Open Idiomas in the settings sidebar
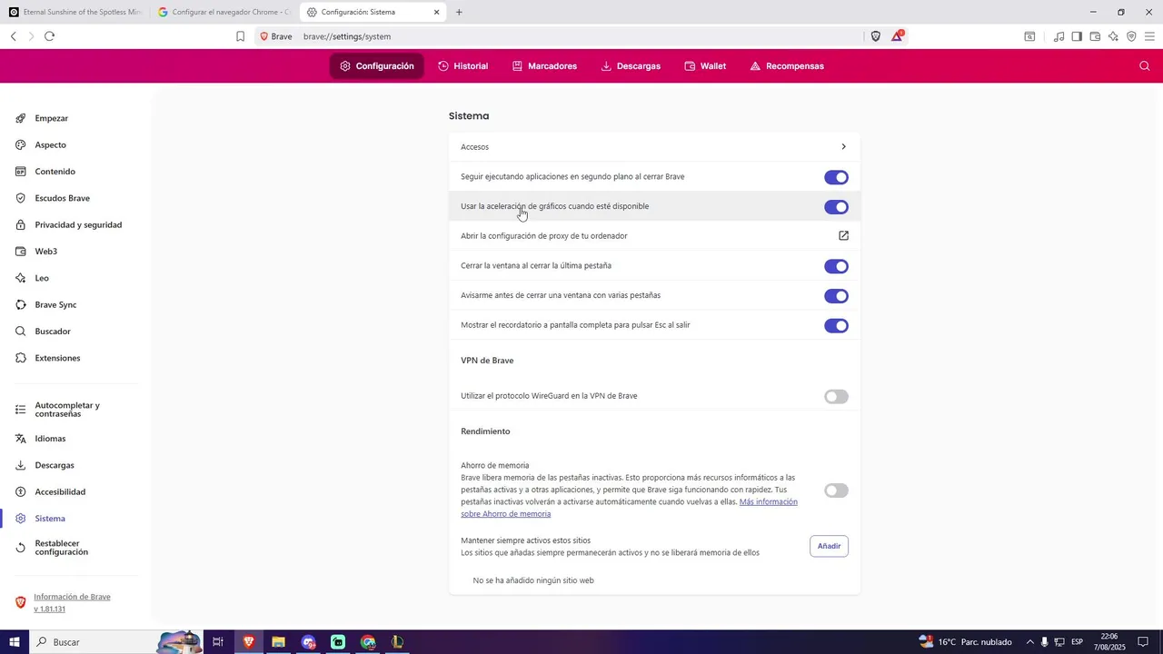Image resolution: width=1163 pixels, height=654 pixels. [50, 439]
